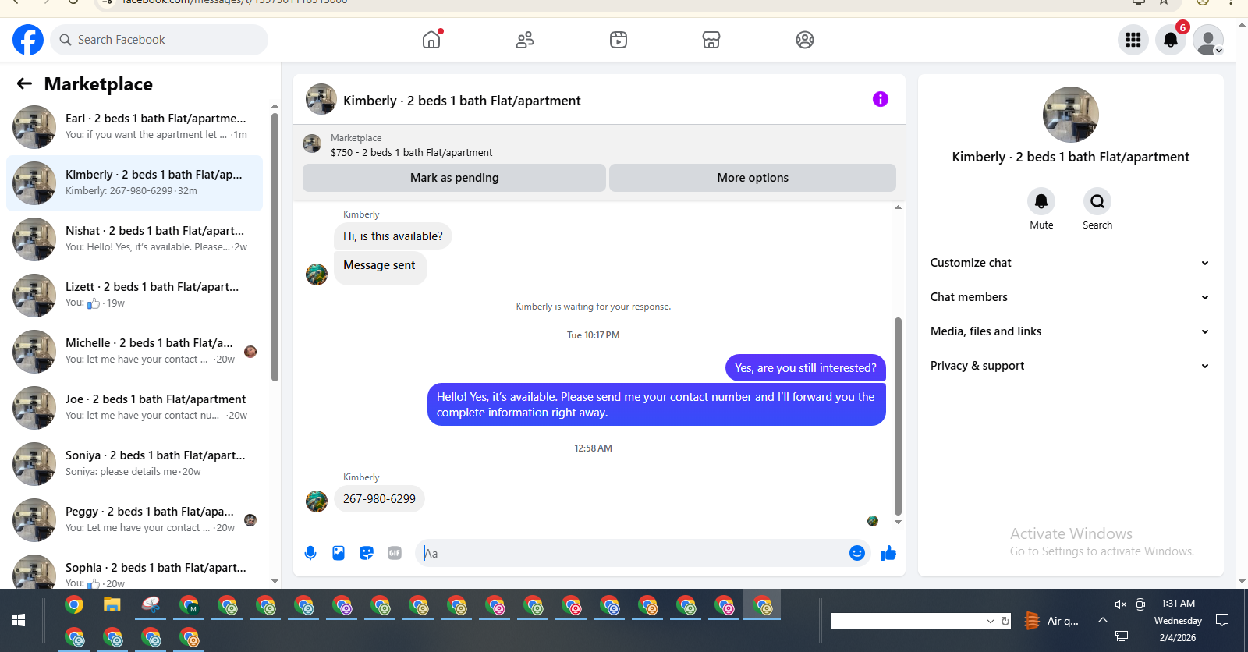Image resolution: width=1248 pixels, height=652 pixels.
Task: Click the taskbar speaker muted icon
Action: coord(1121,604)
